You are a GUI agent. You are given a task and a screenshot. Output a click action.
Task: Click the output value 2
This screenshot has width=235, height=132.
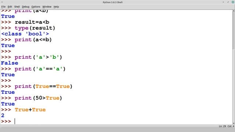(3, 115)
